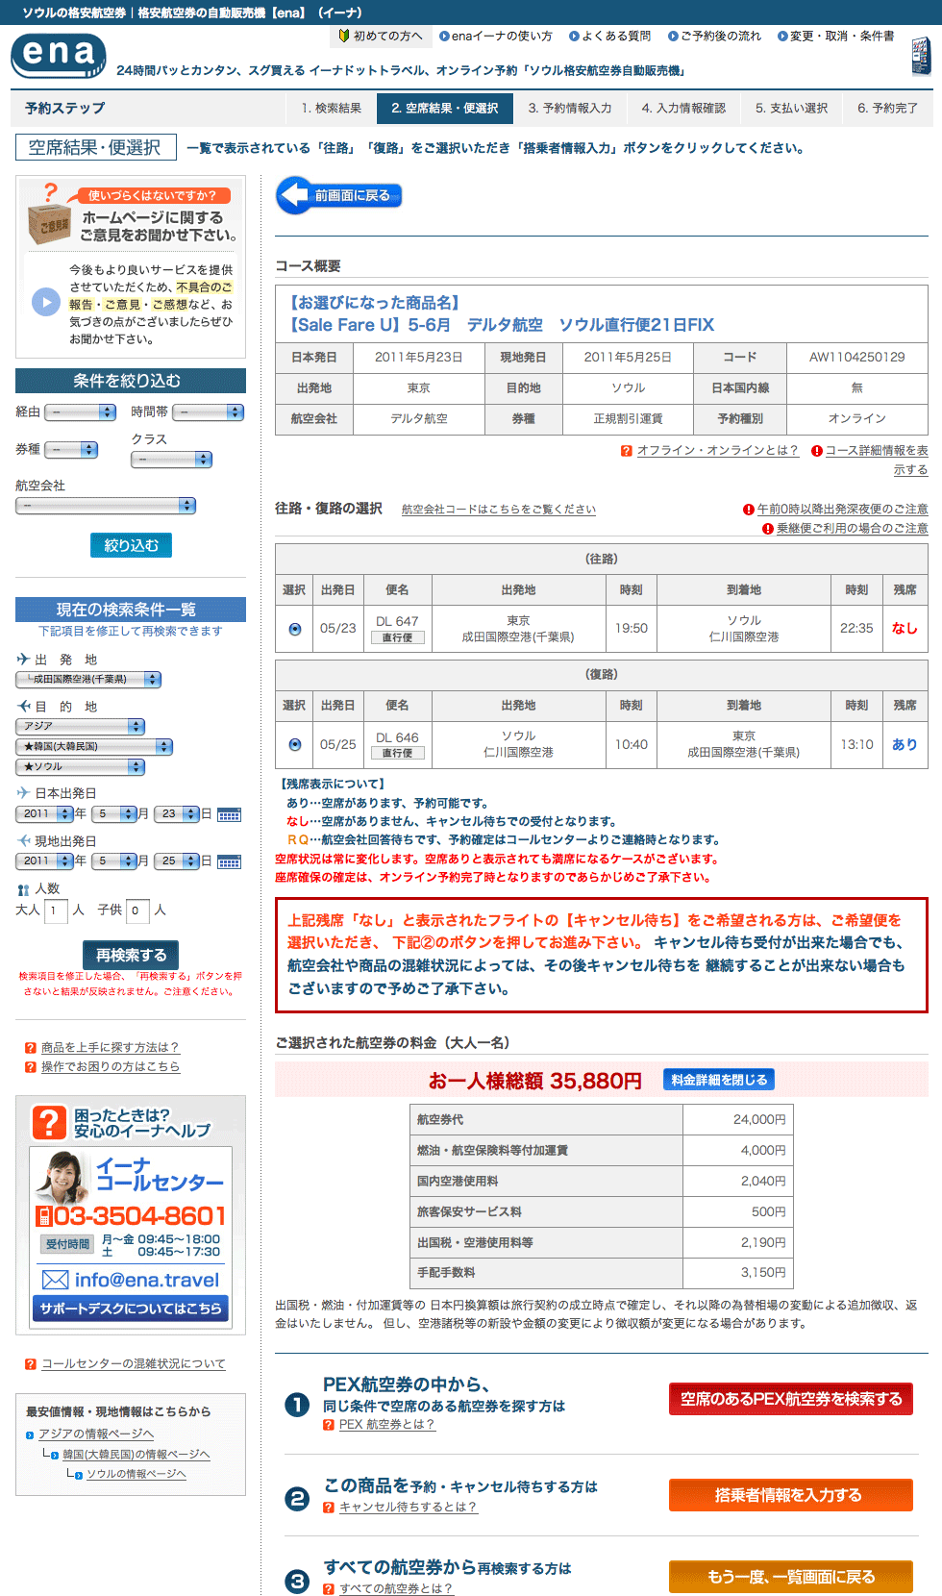Click the ena logo
The width and height of the screenshot is (942, 1596).
(x=58, y=55)
